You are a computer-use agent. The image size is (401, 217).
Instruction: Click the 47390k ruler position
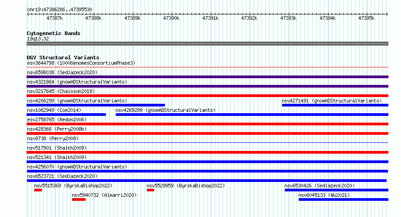coord(172,18)
